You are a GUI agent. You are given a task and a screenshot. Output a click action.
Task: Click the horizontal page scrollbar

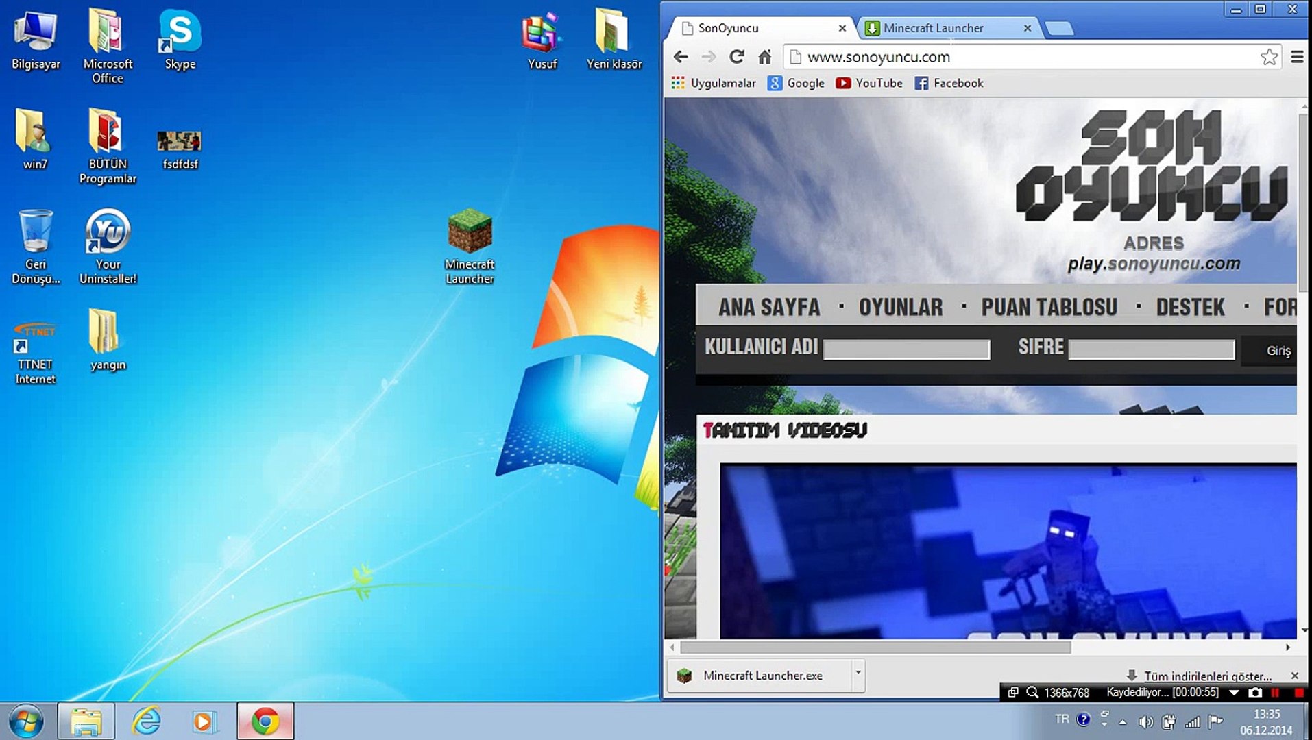point(875,647)
